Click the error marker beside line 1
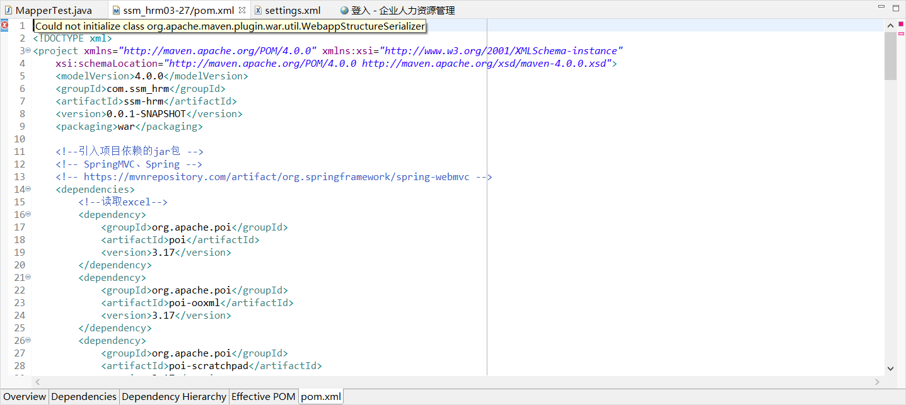The image size is (906, 405). 5,25
